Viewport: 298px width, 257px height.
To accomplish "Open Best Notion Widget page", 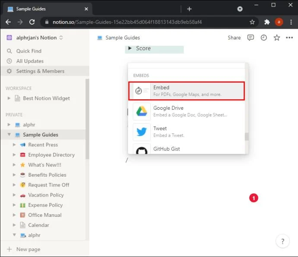I will (46, 98).
